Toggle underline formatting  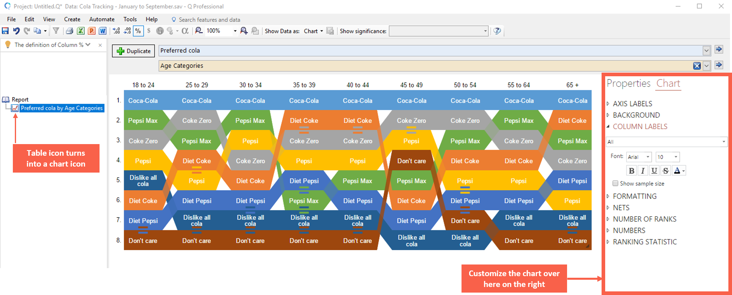click(654, 171)
